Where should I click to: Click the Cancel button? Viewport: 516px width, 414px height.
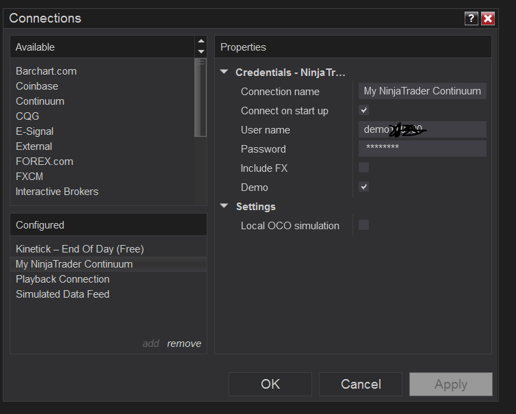click(361, 384)
